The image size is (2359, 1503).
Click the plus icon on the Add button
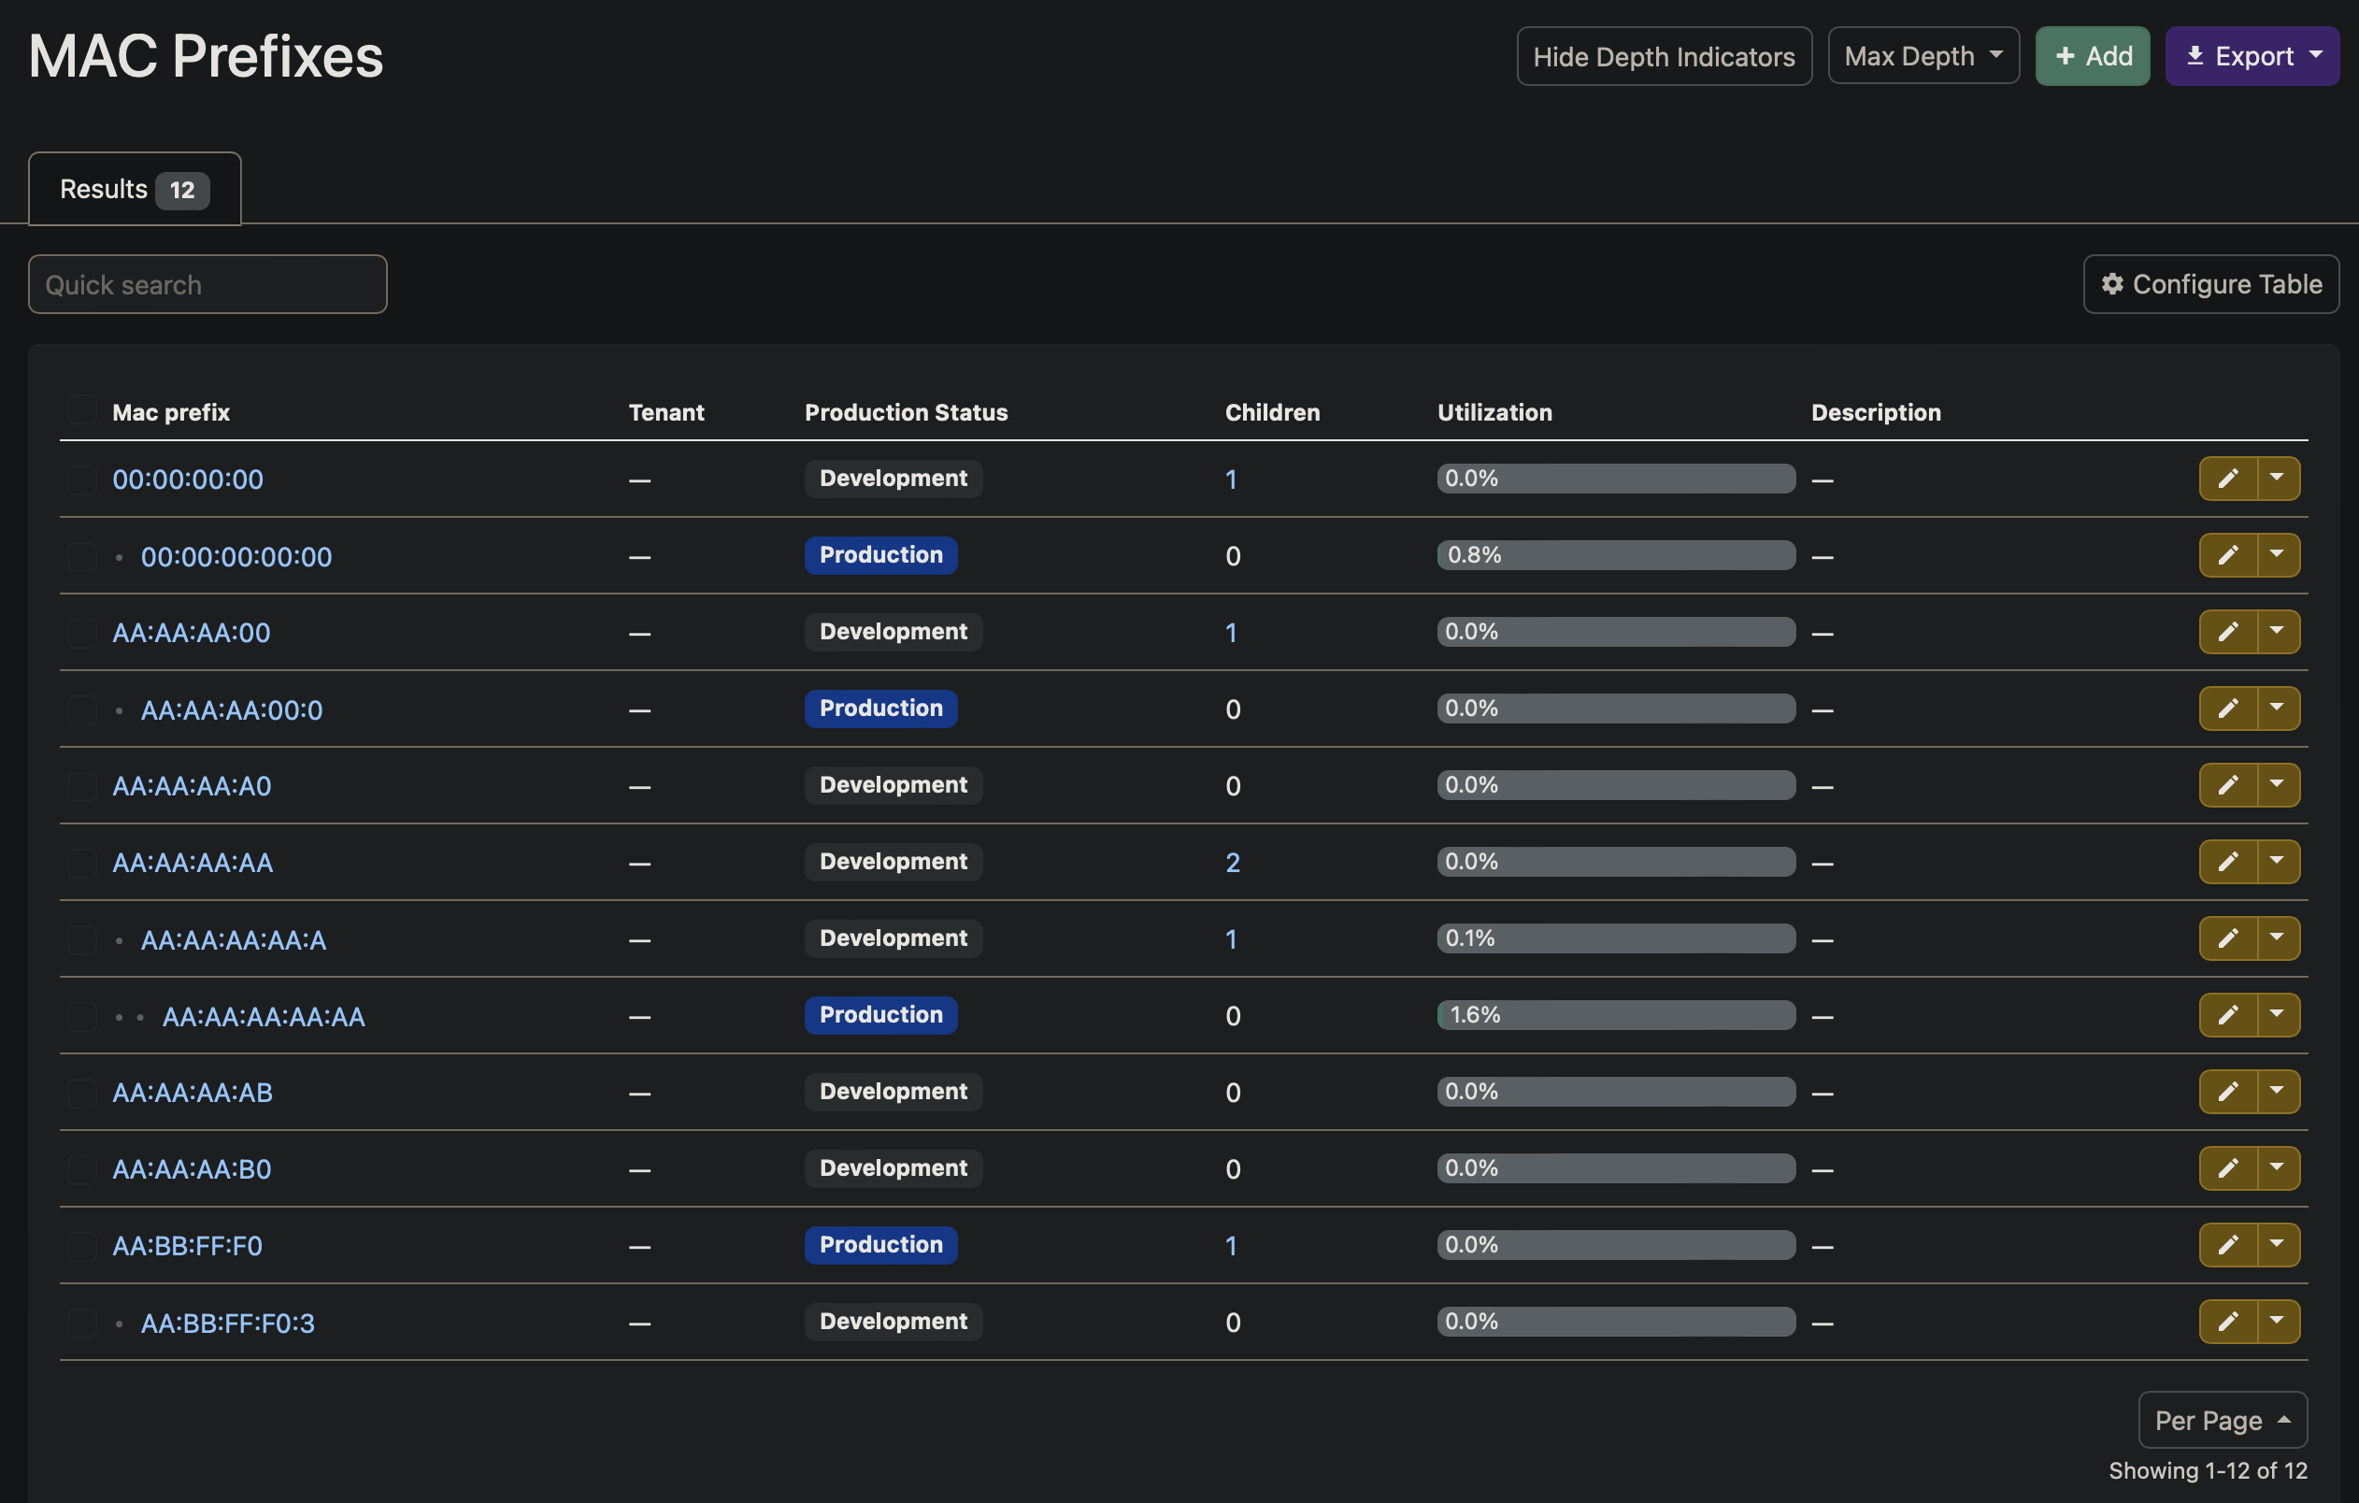2066,56
